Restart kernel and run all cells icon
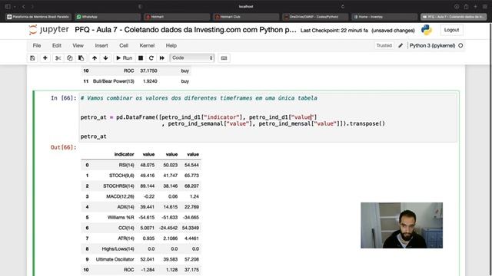Image resolution: width=492 pixels, height=276 pixels. 162,58
